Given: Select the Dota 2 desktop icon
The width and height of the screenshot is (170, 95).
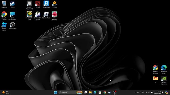Looking at the screenshot, I should click(38, 4).
